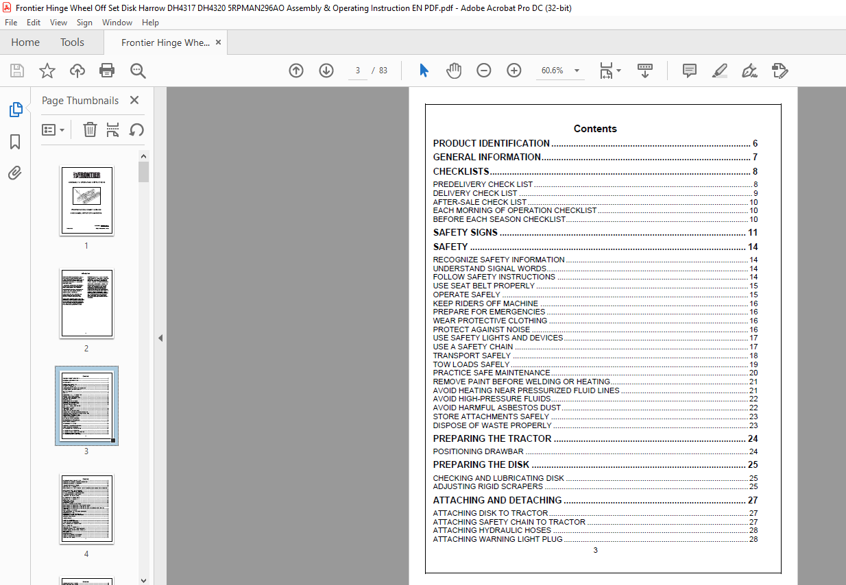Click the Save file icon
Screen dimensions: 846x585
[17, 71]
